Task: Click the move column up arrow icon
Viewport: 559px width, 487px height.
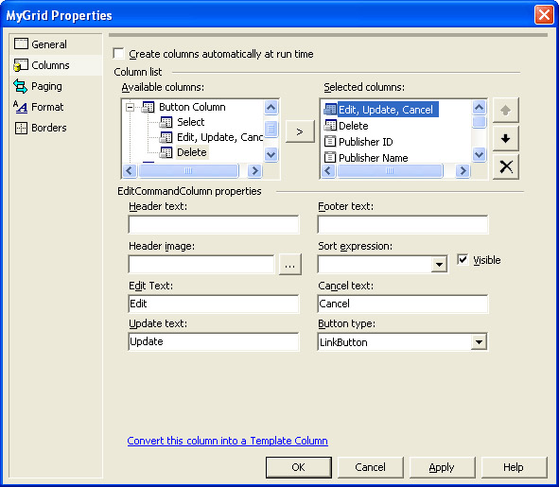Action: [x=505, y=110]
